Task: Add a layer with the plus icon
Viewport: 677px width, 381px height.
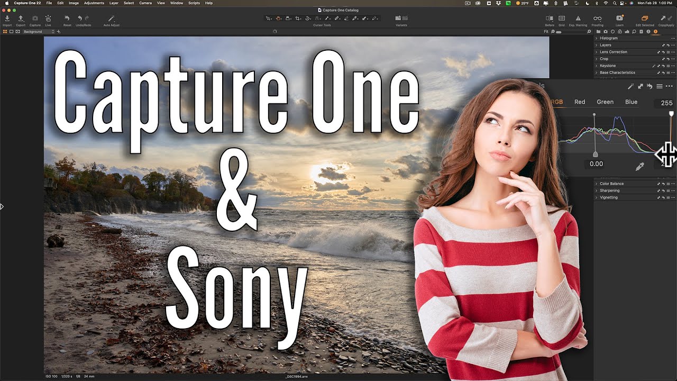Action: coord(58,32)
